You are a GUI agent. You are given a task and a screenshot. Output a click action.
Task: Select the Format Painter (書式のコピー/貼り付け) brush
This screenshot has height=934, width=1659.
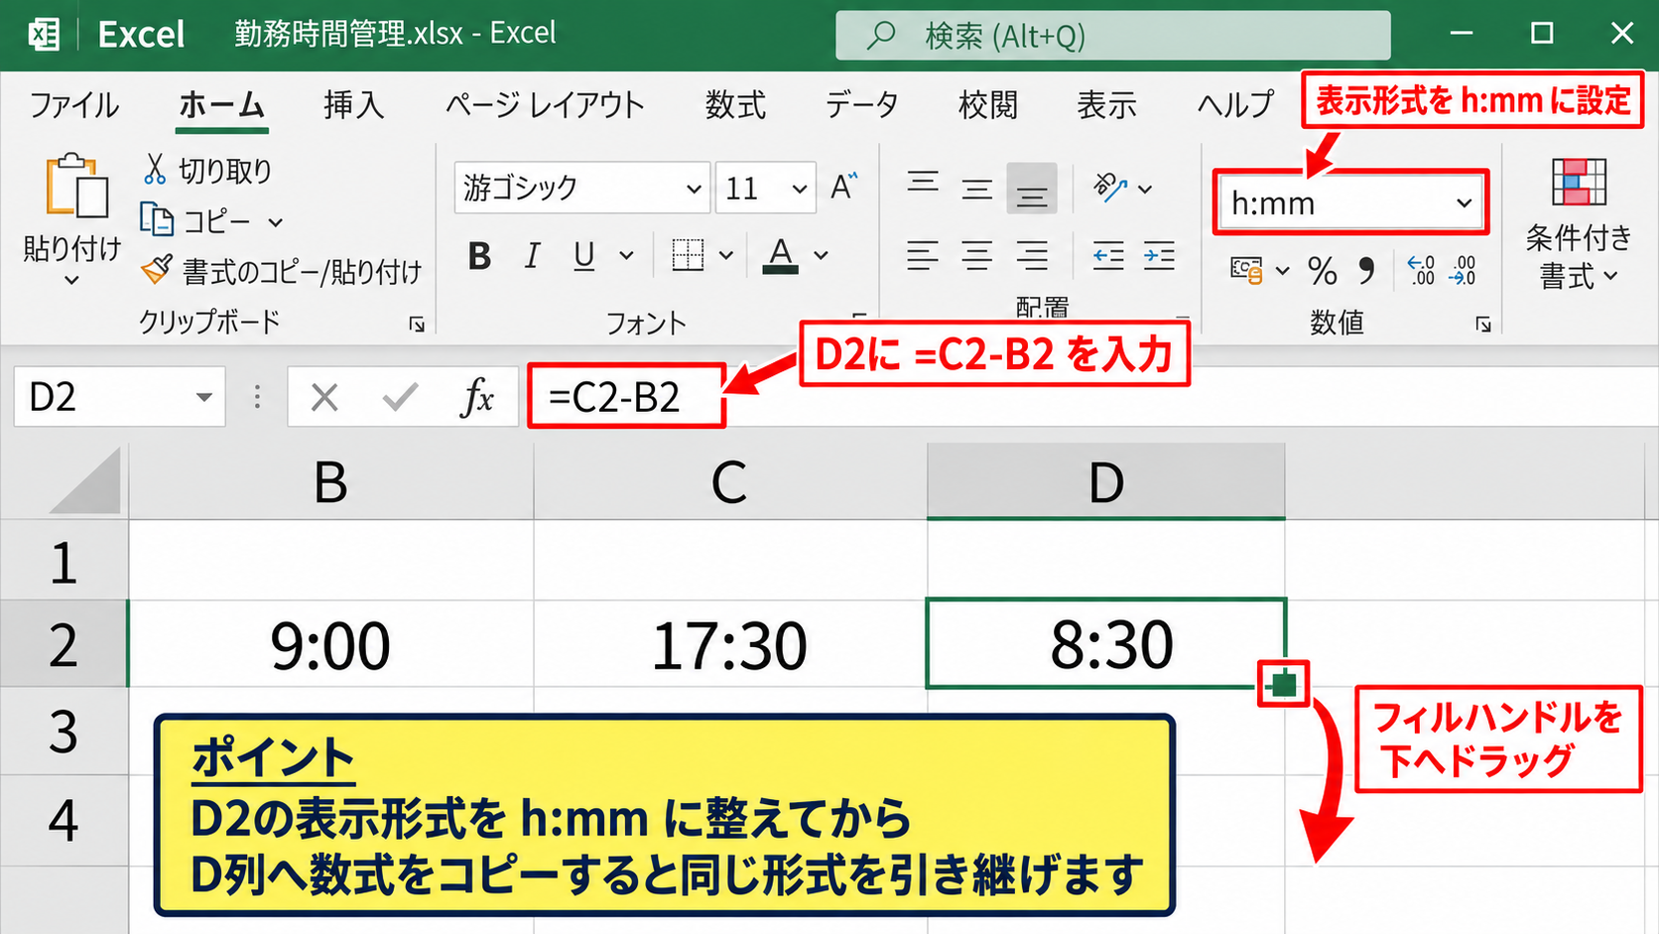pos(157,269)
